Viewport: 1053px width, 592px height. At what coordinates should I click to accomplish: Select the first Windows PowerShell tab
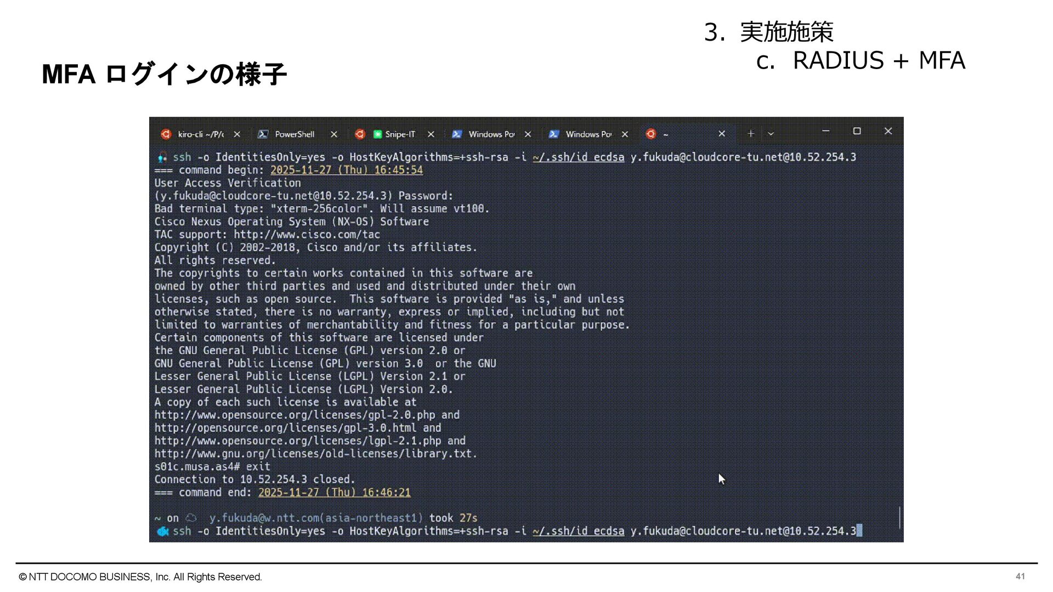click(x=491, y=134)
